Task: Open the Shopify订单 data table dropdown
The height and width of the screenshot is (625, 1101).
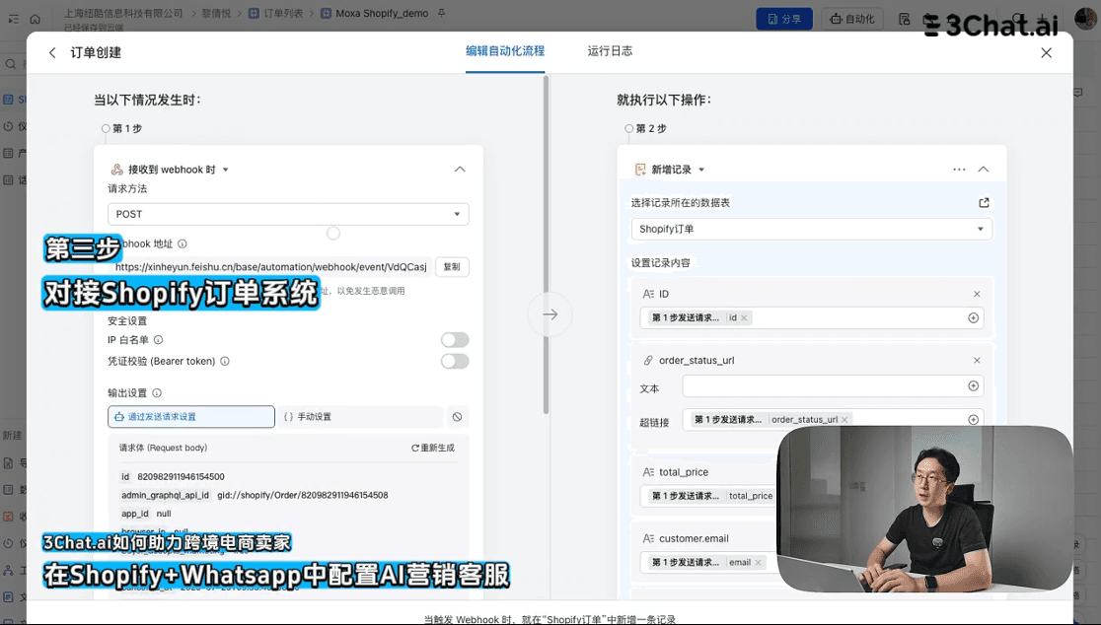Action: pos(812,229)
